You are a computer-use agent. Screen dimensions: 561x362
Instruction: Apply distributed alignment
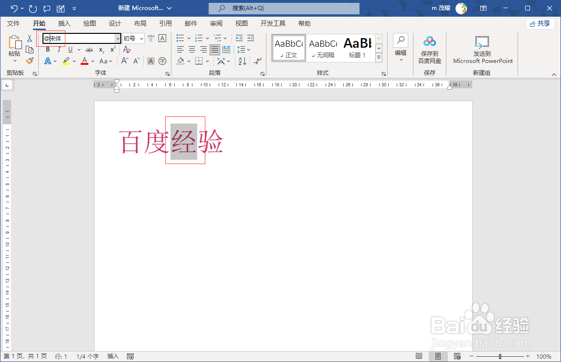tap(226, 50)
